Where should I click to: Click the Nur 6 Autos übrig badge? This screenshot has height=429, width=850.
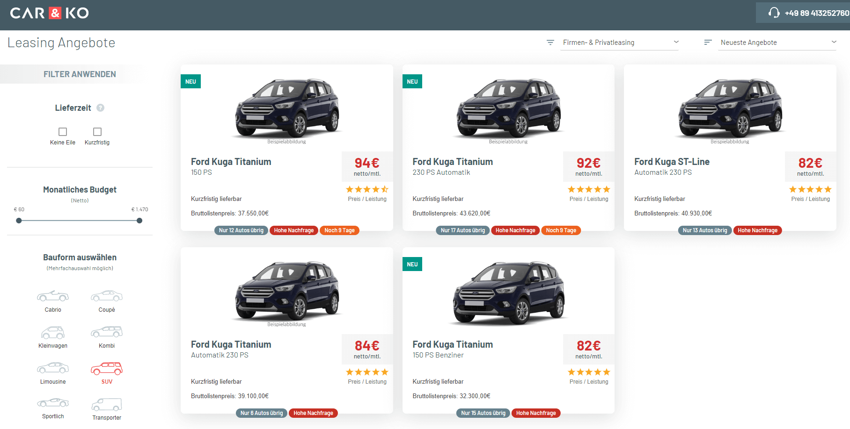[262, 413]
